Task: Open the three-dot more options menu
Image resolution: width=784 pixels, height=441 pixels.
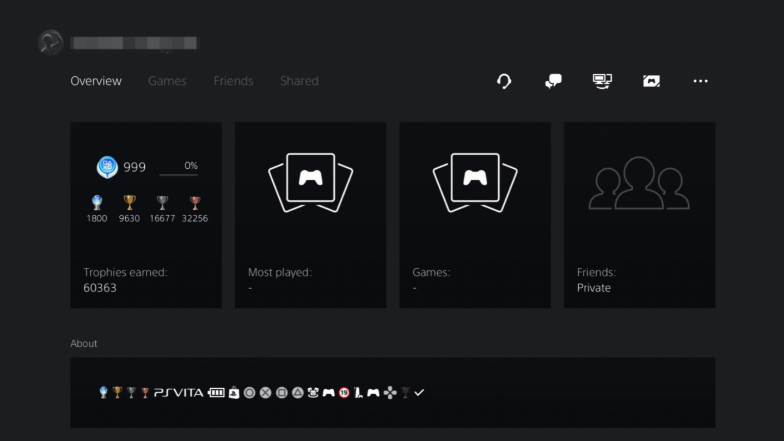Action: [700, 81]
